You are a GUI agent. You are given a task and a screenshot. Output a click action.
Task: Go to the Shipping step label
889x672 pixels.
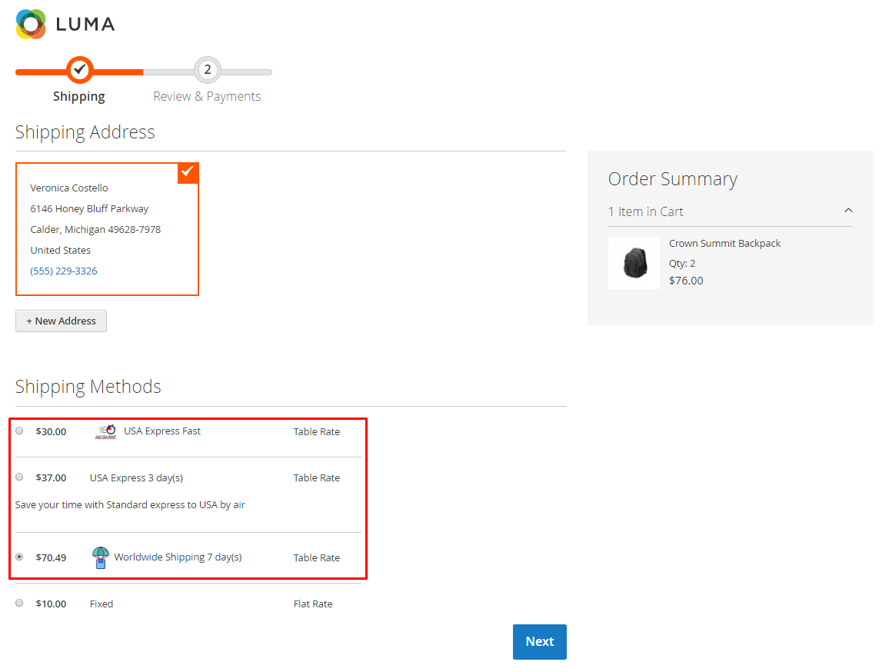tap(79, 96)
